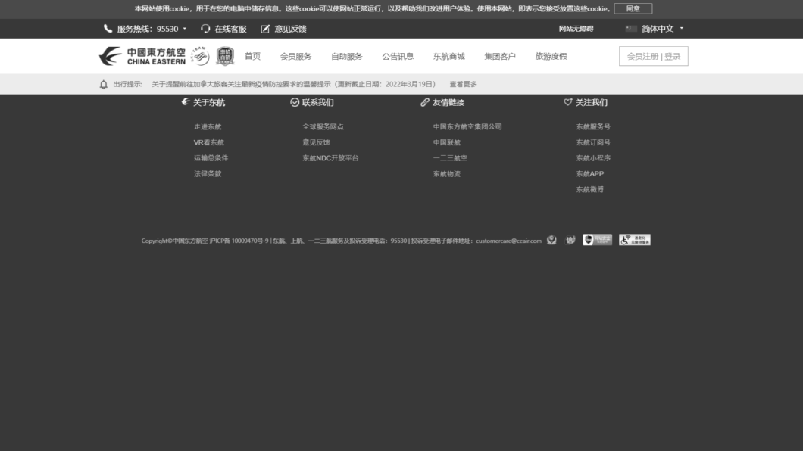The width and height of the screenshot is (803, 451).
Task: Open 意见反馈 link under 联系我们
Action: pyautogui.click(x=316, y=143)
